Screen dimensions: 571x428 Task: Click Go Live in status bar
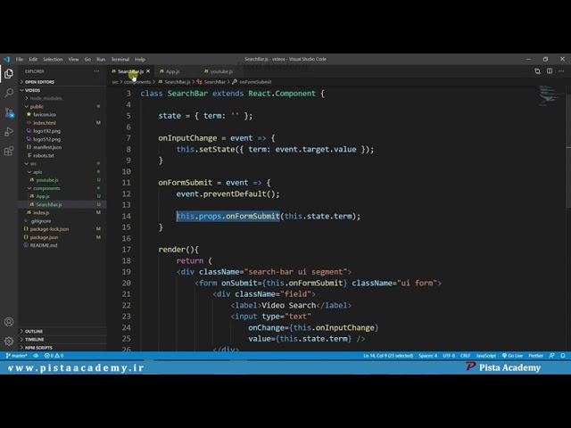[x=512, y=356]
